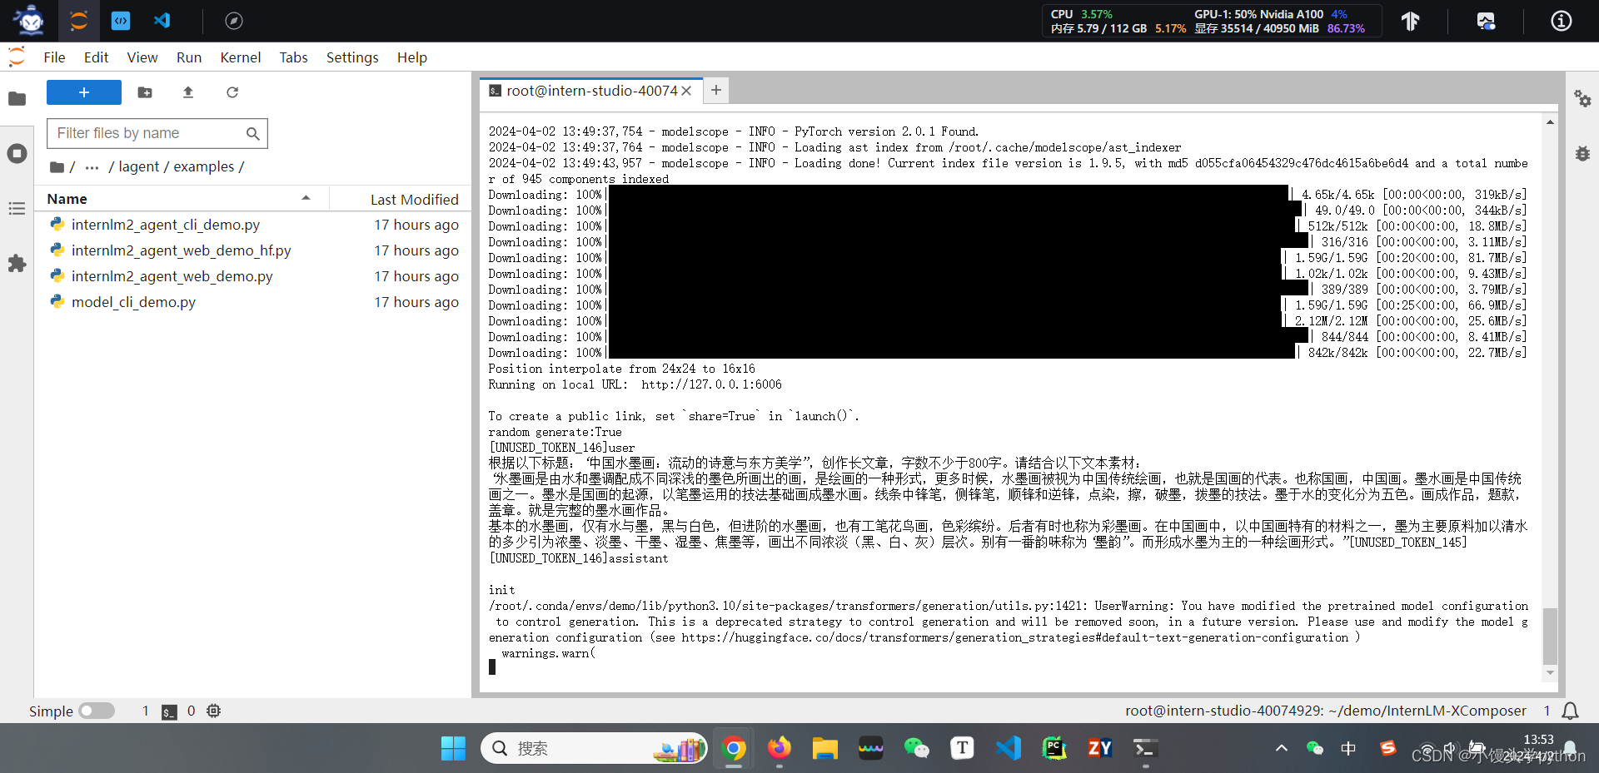Click the upload arrow icon in top bar
This screenshot has height=773, width=1599.
[x=1410, y=21]
